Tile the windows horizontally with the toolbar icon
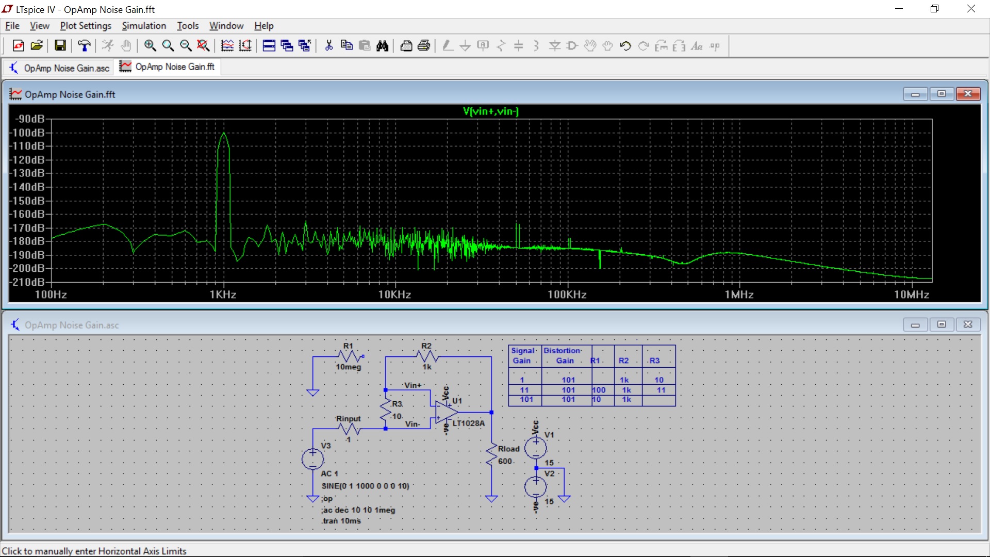Image resolution: width=990 pixels, height=557 pixels. [269, 46]
